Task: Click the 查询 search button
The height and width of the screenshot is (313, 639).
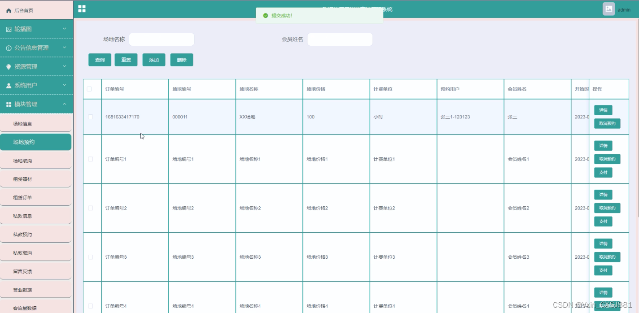Action: point(100,60)
